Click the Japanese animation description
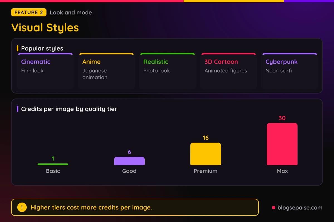Viewport: 334px width, 222px height. click(x=95, y=74)
